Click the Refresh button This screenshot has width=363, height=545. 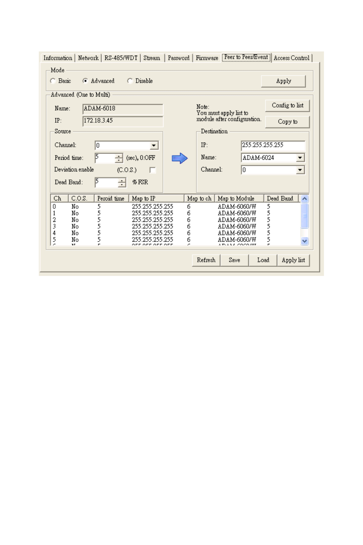[x=206, y=260]
